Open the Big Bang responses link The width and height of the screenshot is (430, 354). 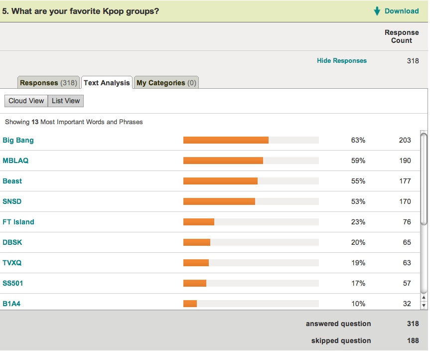(x=18, y=140)
